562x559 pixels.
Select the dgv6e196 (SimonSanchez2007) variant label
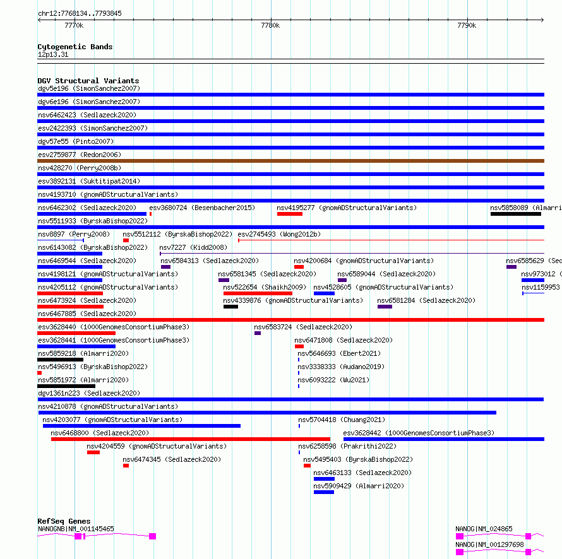(89, 102)
